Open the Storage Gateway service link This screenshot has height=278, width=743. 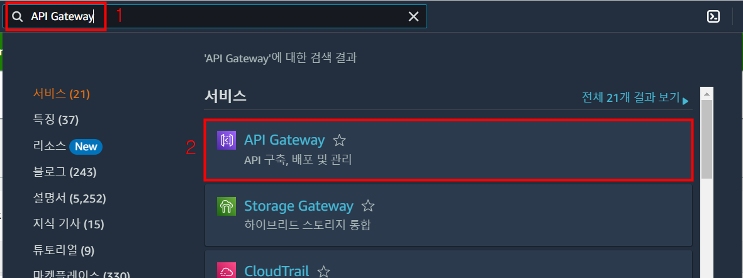click(x=299, y=206)
